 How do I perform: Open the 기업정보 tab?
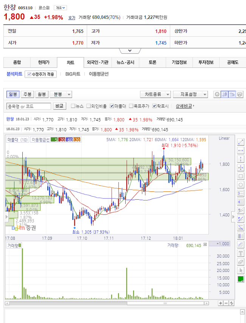179,62
